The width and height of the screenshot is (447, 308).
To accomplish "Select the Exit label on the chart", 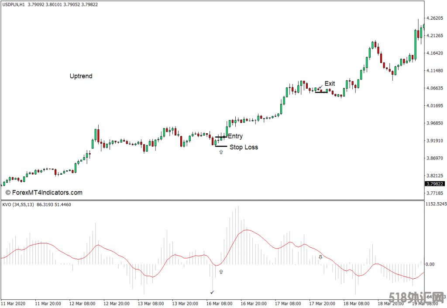I will click(330, 83).
